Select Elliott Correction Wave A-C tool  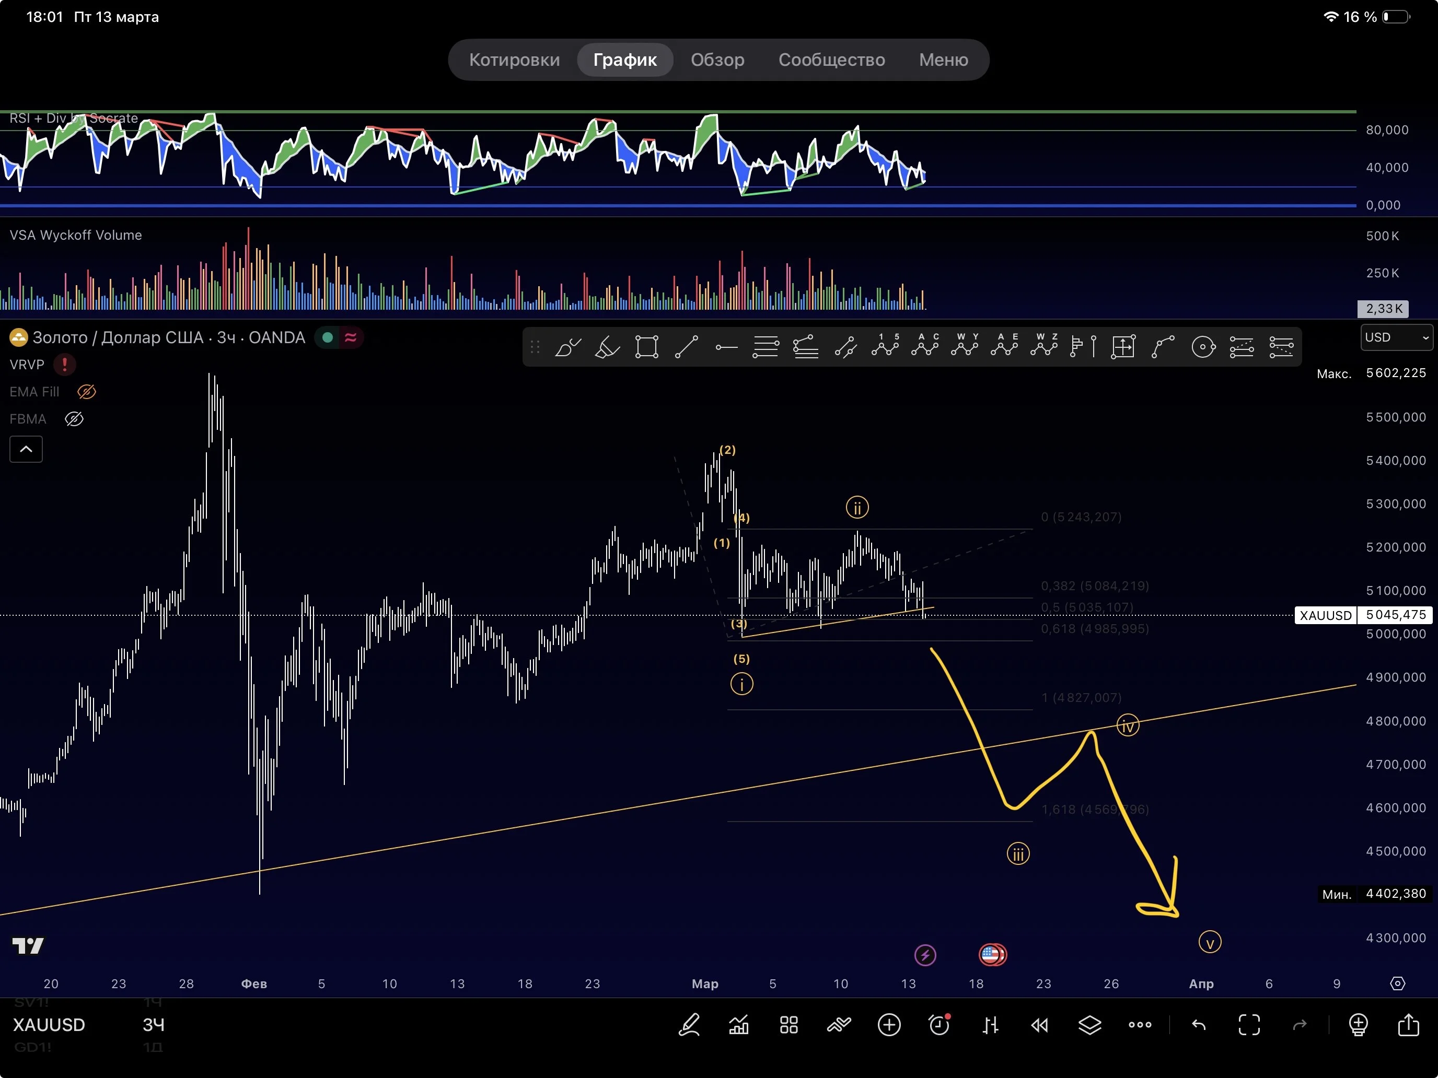click(925, 345)
